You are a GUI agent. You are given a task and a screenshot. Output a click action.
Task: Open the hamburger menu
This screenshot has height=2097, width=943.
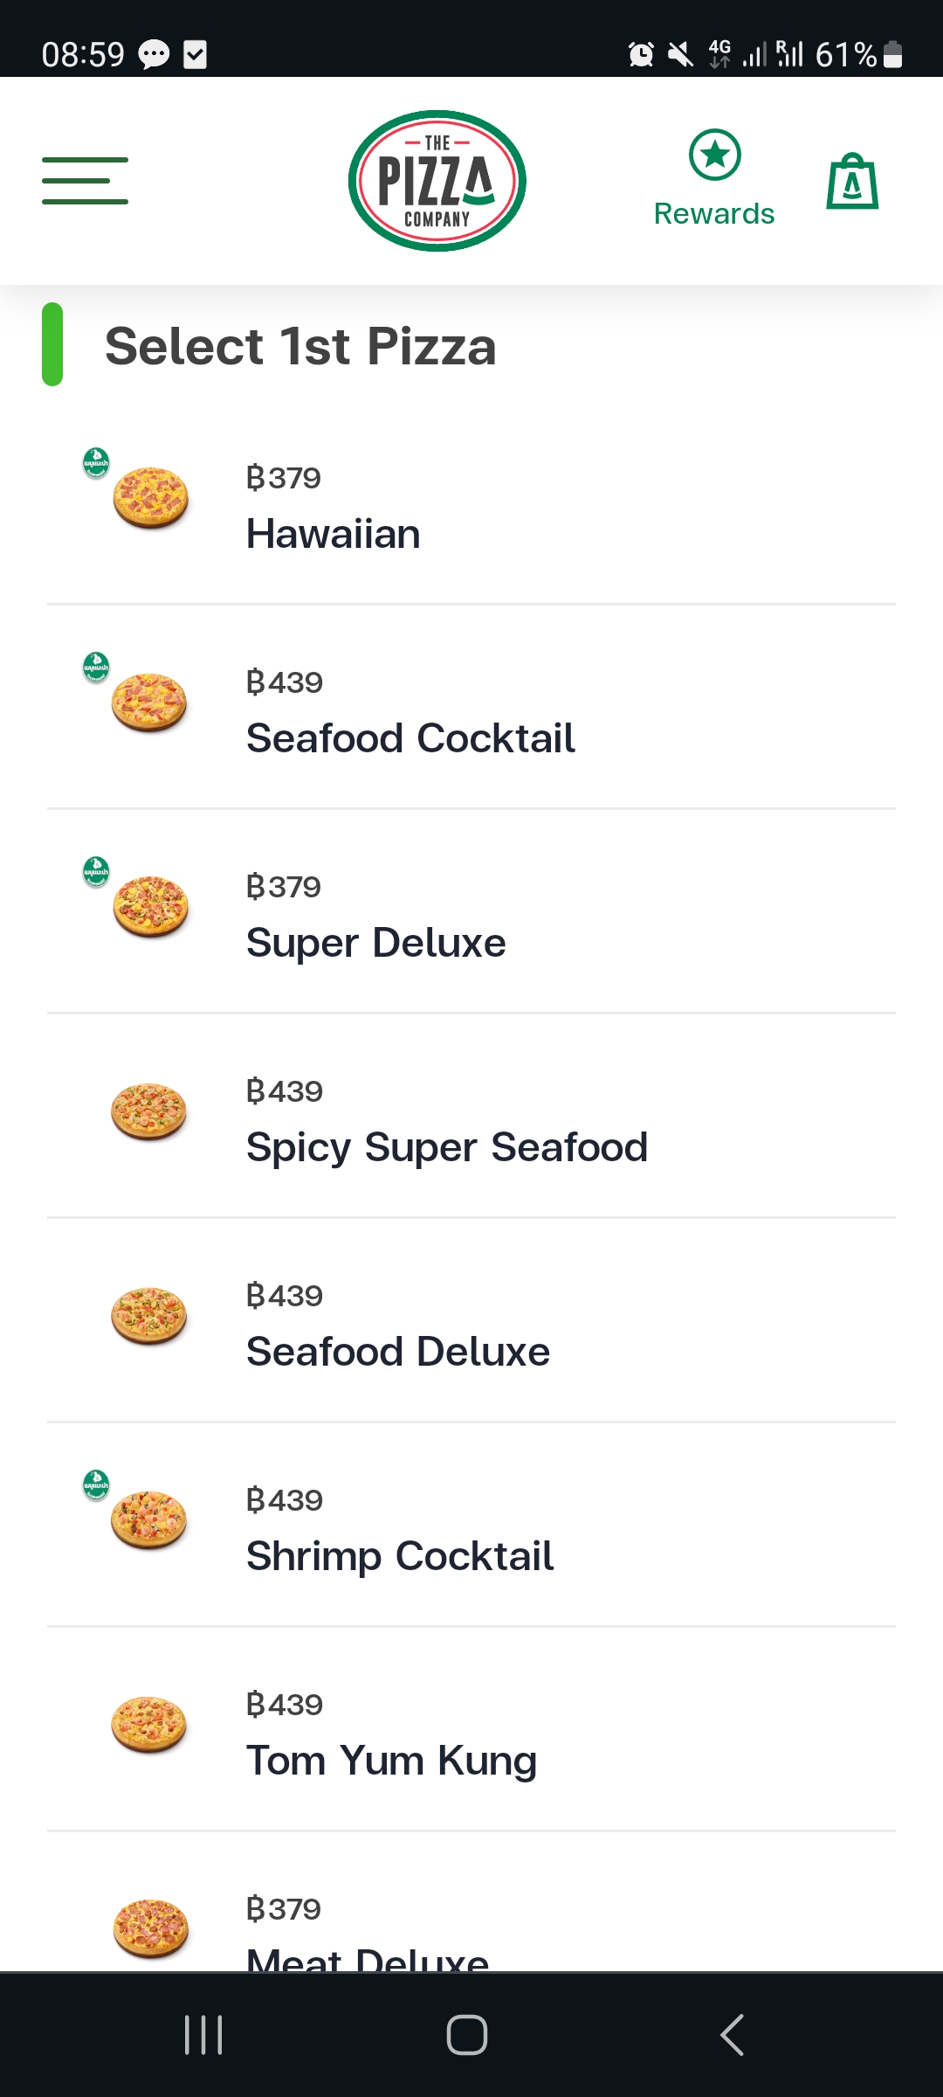point(85,181)
